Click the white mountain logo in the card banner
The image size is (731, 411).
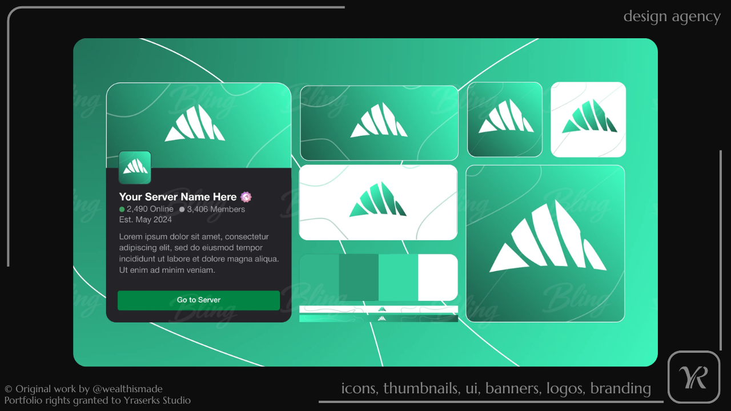coord(195,123)
